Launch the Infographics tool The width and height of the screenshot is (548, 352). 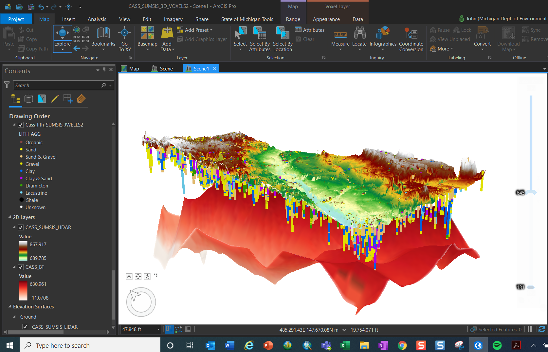[x=383, y=36]
